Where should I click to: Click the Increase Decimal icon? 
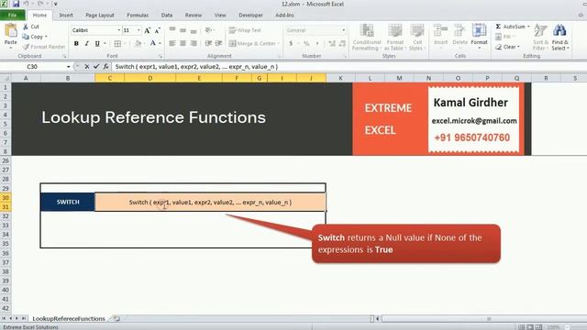click(x=332, y=43)
